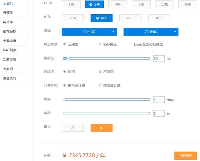The width and height of the screenshot is (200, 161).
Task: Pick 8GB memory option
Action: point(159,18)
